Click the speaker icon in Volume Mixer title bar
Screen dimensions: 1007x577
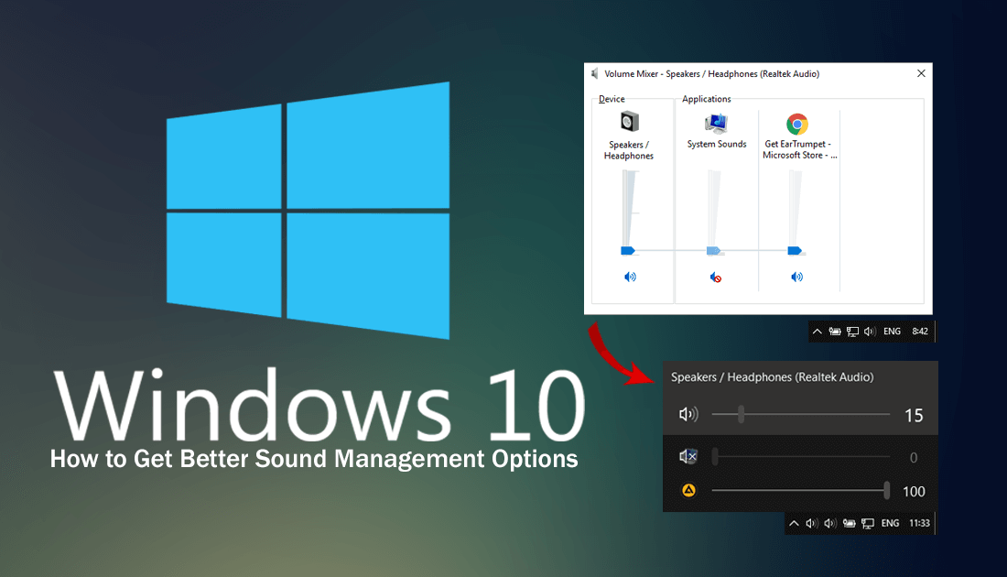[x=595, y=74]
